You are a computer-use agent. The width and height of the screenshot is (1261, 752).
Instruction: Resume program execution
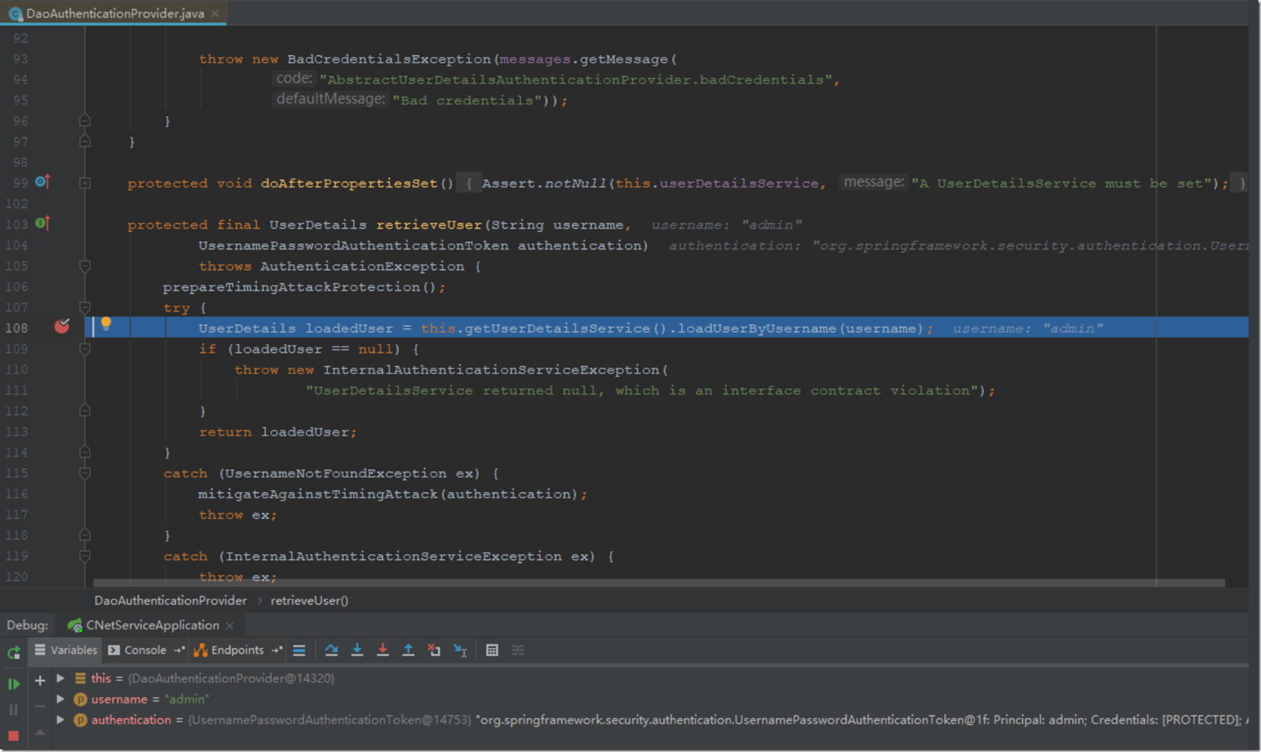pos(13,684)
